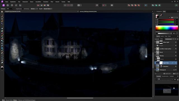Apply auto colours from toolbar
The image size is (179, 101).
pos(45,5)
